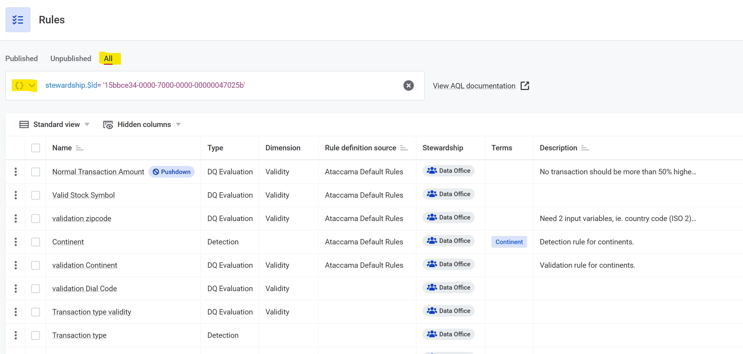Open three-dot menu for validation Continent
Screen dimensions: 743x354
point(16,265)
